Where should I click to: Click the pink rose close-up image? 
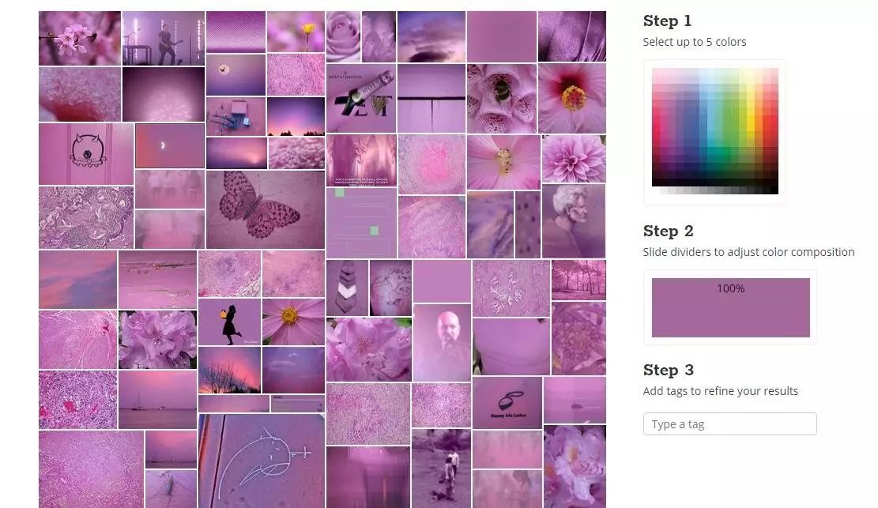click(x=343, y=36)
